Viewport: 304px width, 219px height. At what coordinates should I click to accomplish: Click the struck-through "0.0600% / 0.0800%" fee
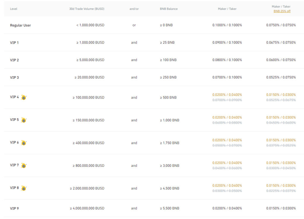[227, 123]
